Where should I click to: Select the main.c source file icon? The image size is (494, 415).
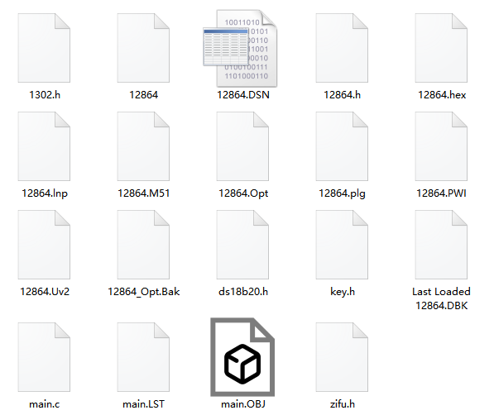coord(44,357)
